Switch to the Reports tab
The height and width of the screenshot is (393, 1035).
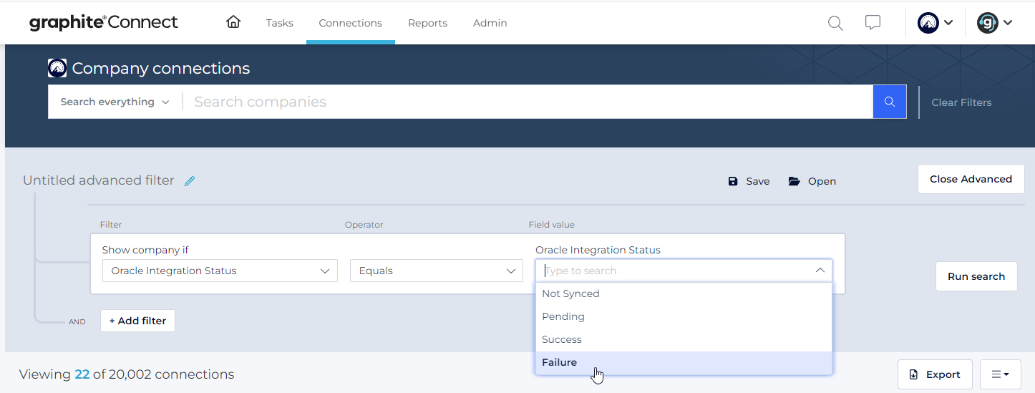tap(427, 23)
